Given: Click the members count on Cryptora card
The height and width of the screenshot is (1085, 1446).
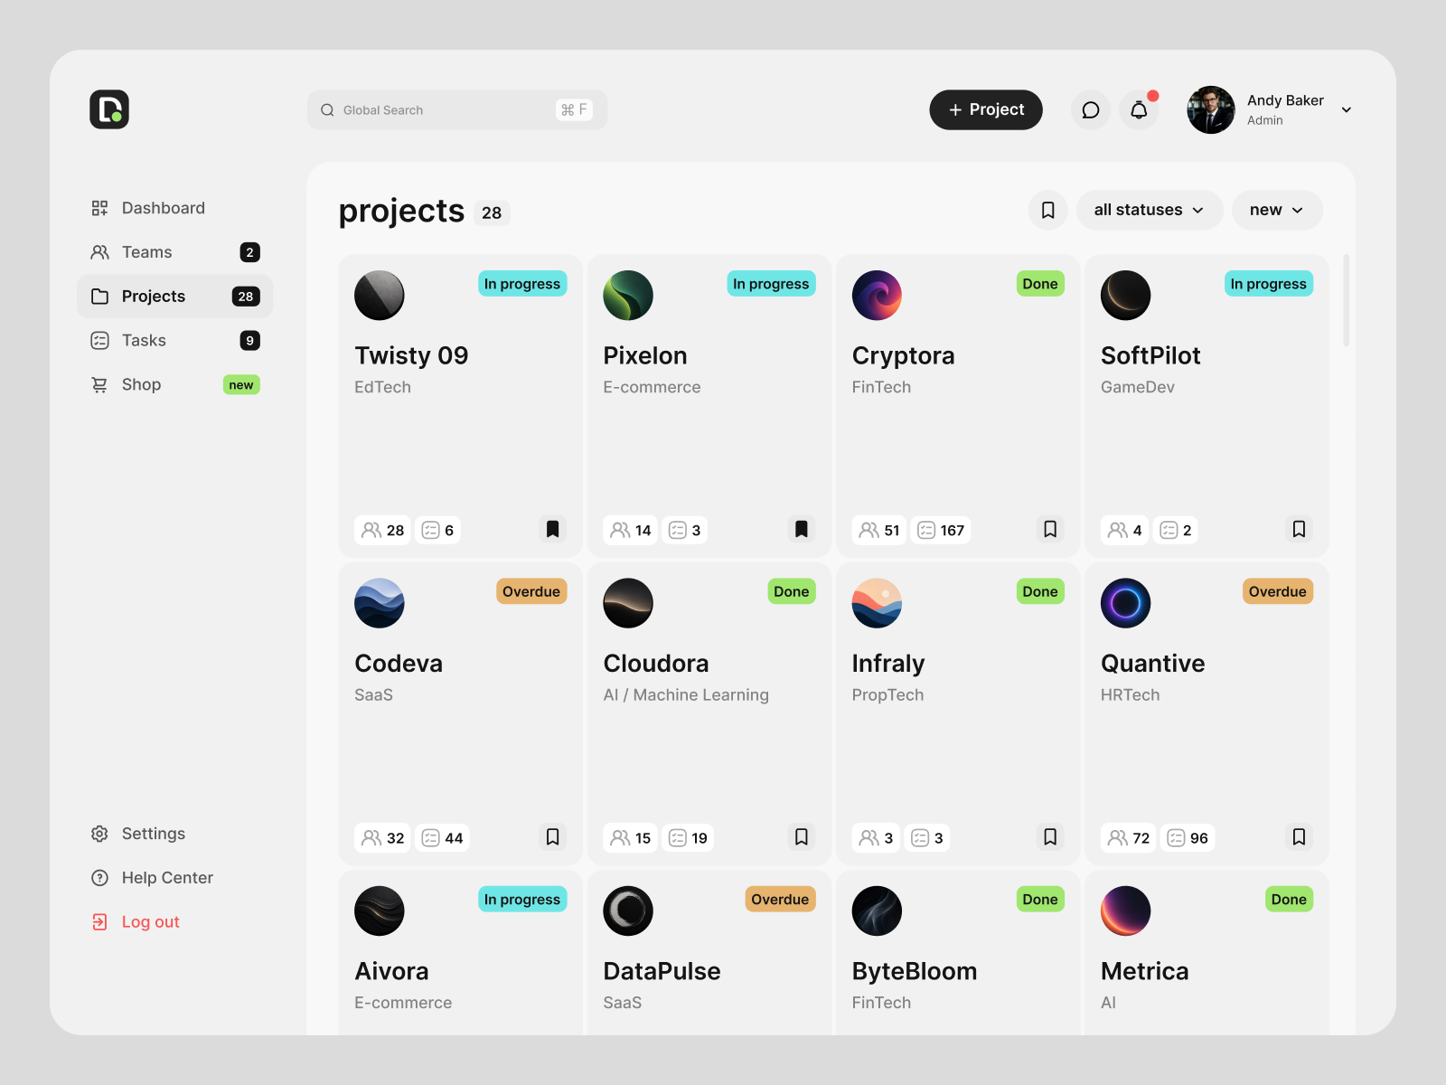Looking at the screenshot, I should [879, 530].
